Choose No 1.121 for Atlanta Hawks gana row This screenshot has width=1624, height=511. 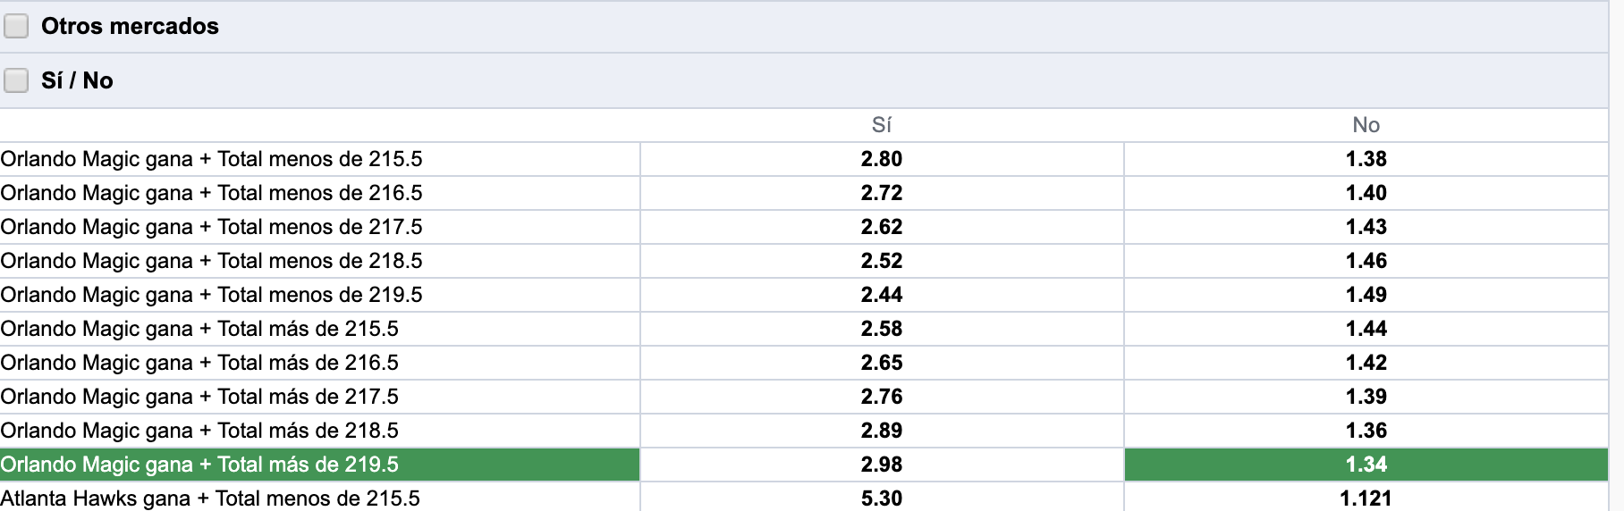(1366, 498)
